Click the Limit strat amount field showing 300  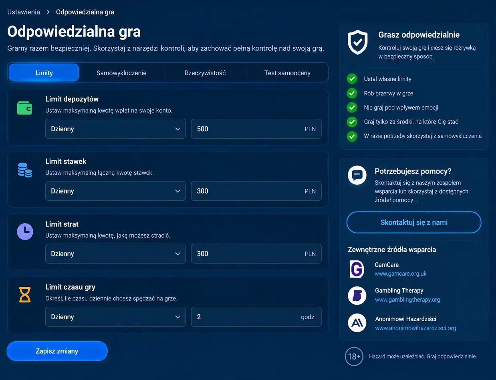[x=256, y=254]
